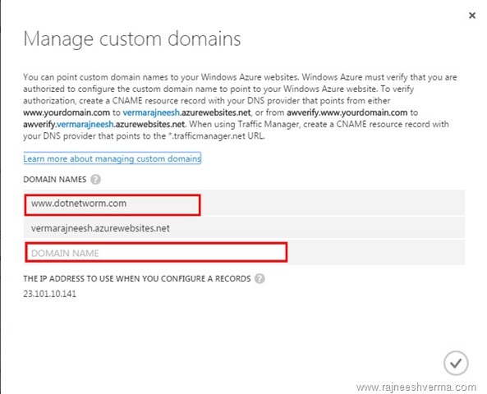Screen dimensions: 487x394
Task: Click the www.rajneeshverma.com watermark
Action: [x=416, y=387]
